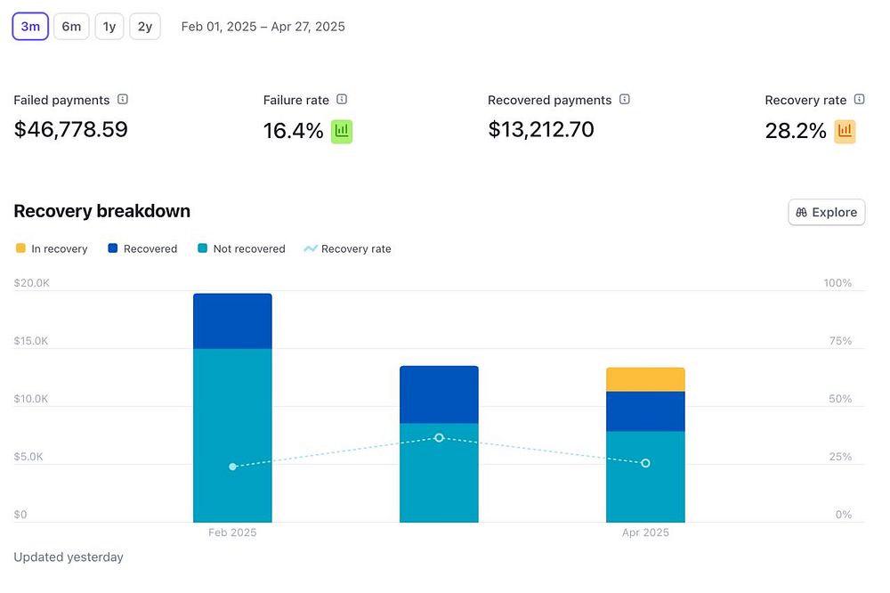Screen dimensions: 890x593
Task: Switch to 1y time range
Action: click(109, 27)
